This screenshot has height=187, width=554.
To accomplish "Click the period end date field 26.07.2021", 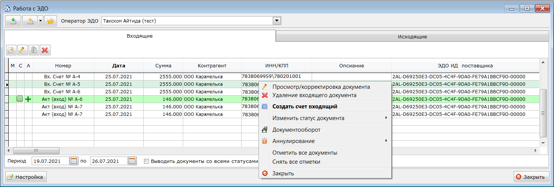I will pyautogui.click(x=109, y=161).
